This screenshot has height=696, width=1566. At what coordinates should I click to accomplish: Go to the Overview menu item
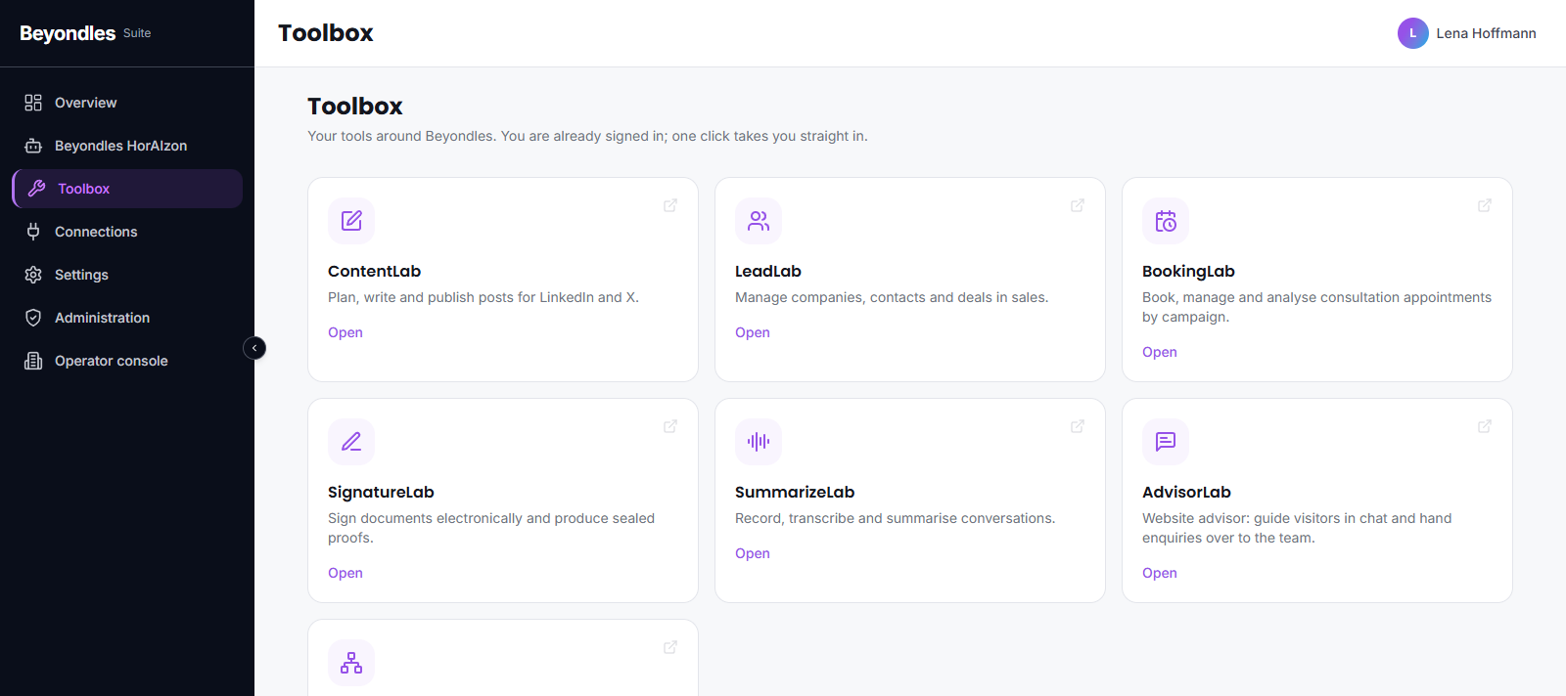coord(127,103)
